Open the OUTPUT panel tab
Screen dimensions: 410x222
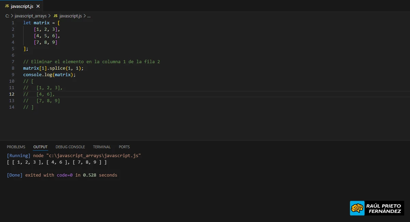(x=40, y=147)
